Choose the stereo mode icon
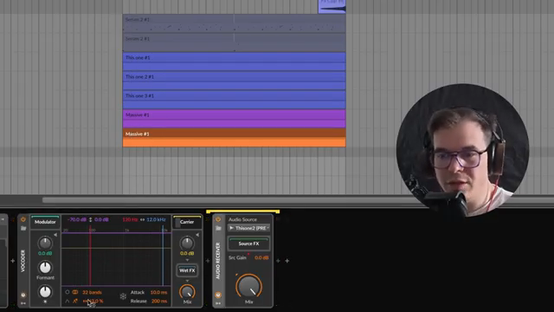Image resolution: width=554 pixels, height=312 pixels. pyautogui.click(x=75, y=292)
